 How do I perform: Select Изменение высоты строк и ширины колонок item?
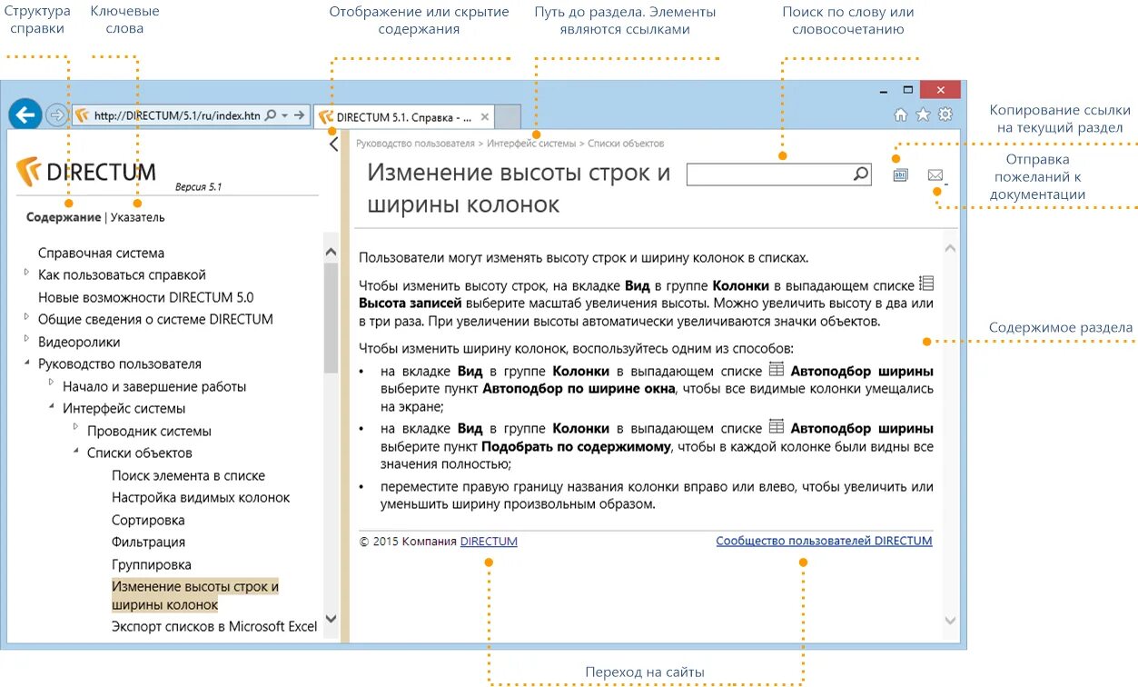pos(195,595)
